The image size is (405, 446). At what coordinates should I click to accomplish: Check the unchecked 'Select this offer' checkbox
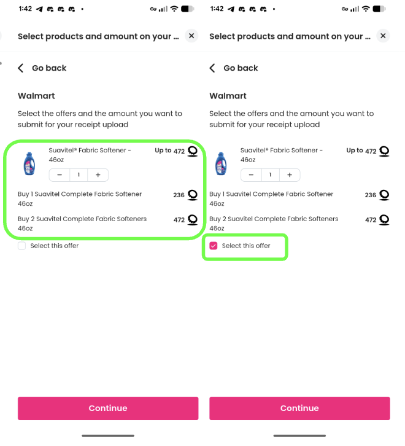point(22,246)
